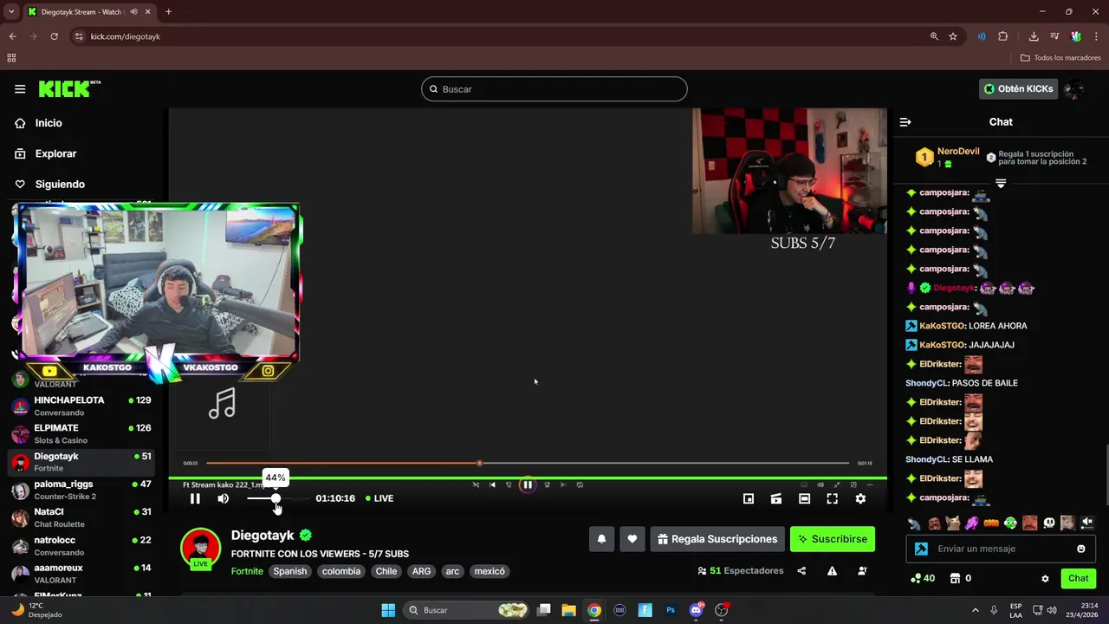Open Discord from Windows taskbar
1109x624 pixels.
(697, 610)
